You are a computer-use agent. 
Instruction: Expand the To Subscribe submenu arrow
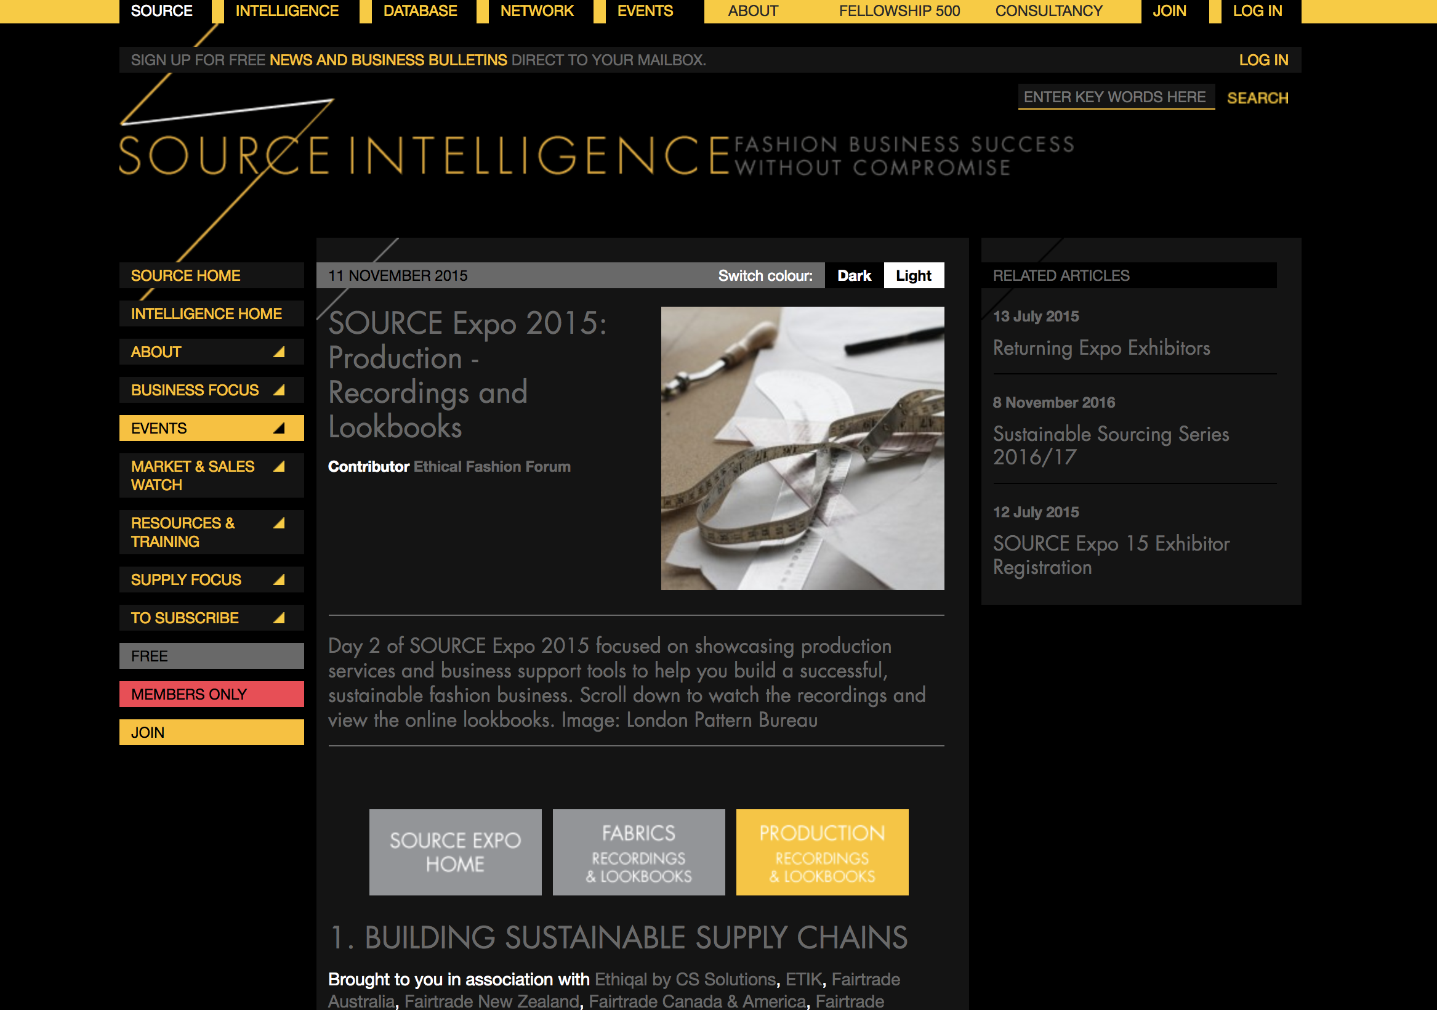click(x=279, y=618)
